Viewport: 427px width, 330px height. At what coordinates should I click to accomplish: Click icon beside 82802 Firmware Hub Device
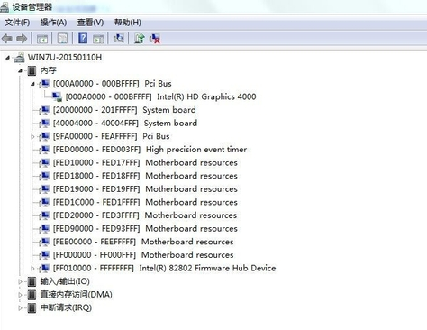(x=44, y=268)
